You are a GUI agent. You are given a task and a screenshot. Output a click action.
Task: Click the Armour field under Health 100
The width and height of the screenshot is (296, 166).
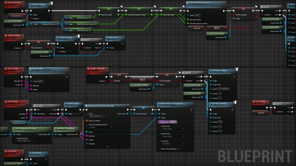tap(220, 126)
